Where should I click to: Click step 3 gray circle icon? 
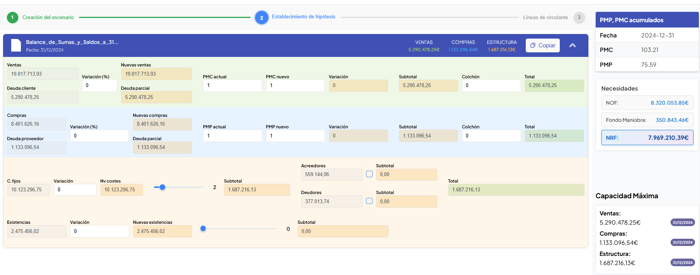pos(579,17)
